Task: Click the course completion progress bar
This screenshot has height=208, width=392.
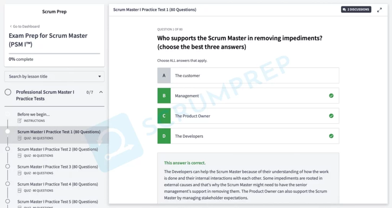Action: click(x=54, y=54)
